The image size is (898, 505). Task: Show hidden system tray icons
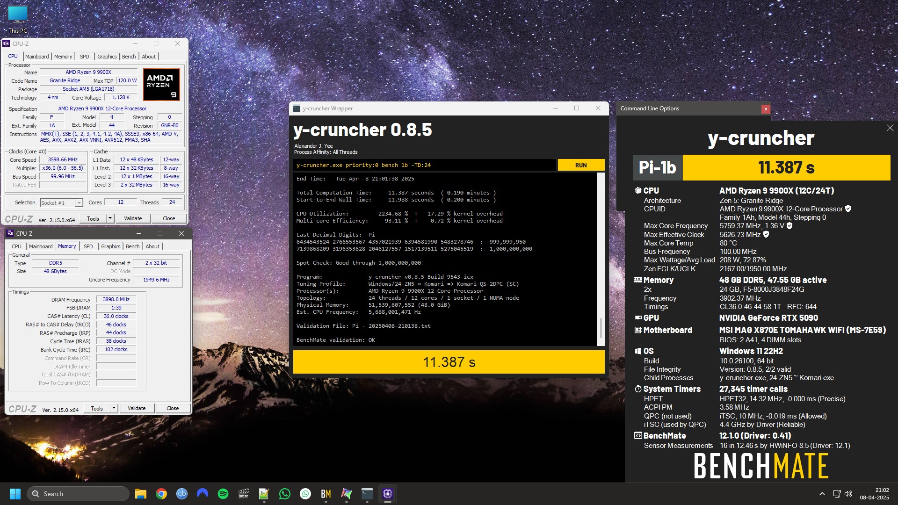point(822,494)
